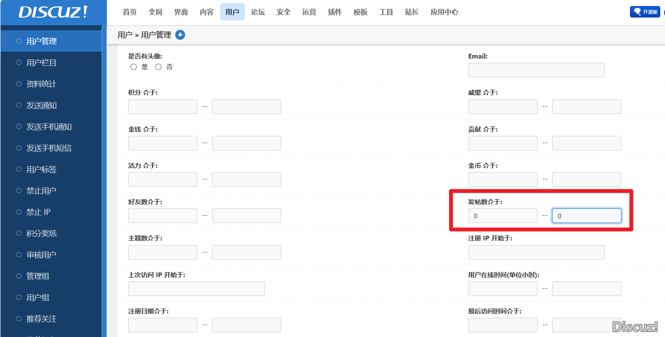Open the 应用中心 menu item
Viewport: 665px width, 337px height.
click(x=444, y=12)
